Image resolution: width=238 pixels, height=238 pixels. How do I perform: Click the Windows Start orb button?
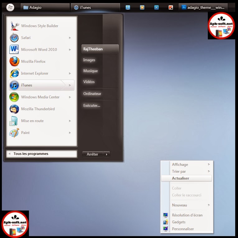tap(10, 7)
